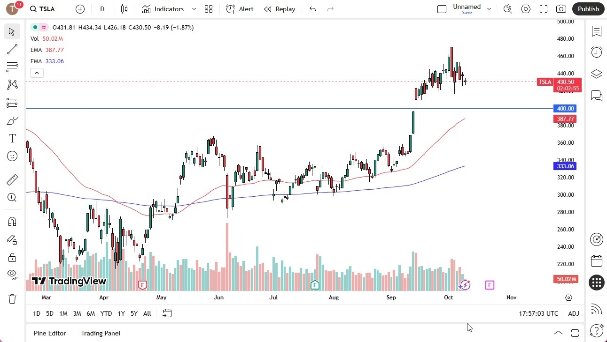This screenshot has height=342, width=607.
Task: Open the Watchlist panel
Action: click(x=597, y=31)
